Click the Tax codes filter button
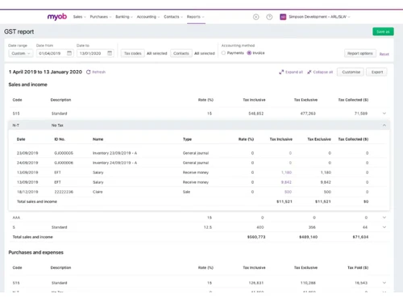 133,53
